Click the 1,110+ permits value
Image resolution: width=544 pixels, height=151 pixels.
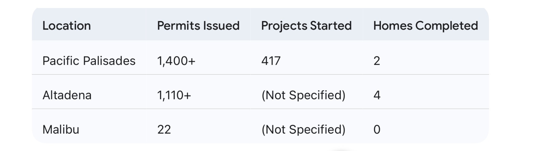coord(174,95)
